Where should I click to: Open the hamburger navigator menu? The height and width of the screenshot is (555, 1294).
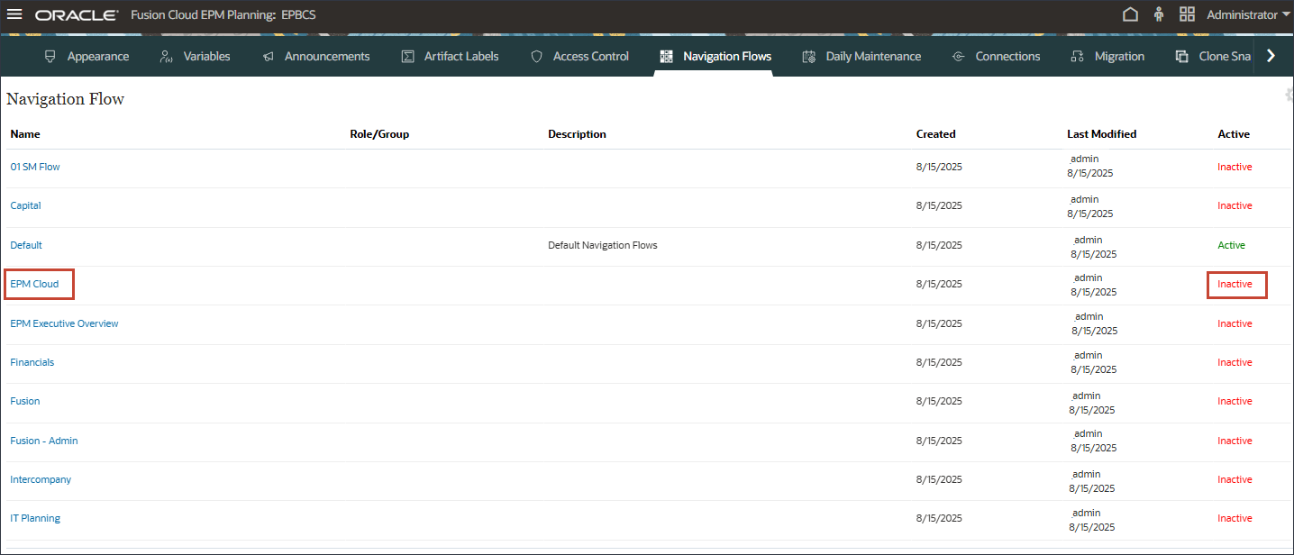[14, 14]
